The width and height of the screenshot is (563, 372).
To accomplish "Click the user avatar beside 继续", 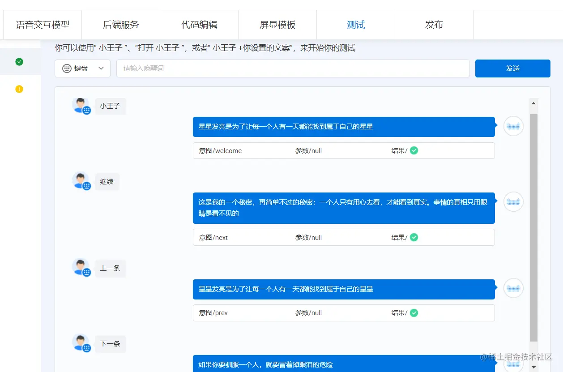I will [81, 181].
